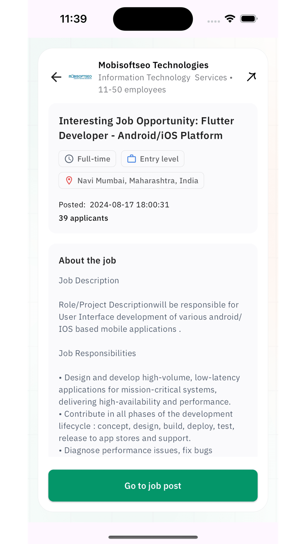This screenshot has width=306, height=544.
Task: Tap the Role/Project Description paragraph
Action: click(x=150, y=317)
